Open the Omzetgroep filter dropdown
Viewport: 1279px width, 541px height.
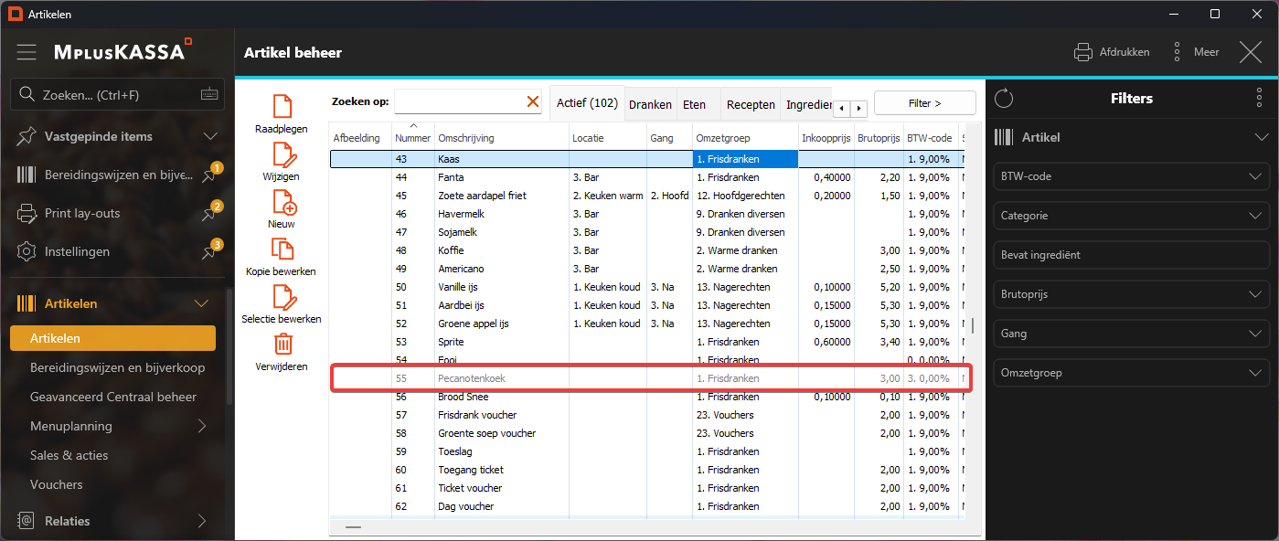coord(1132,373)
